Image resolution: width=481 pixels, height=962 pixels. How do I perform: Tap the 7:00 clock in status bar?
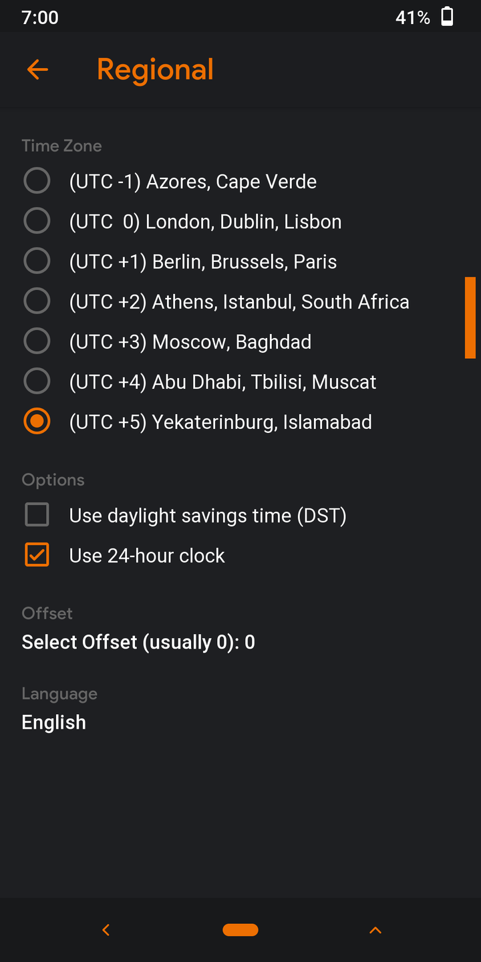click(x=40, y=17)
